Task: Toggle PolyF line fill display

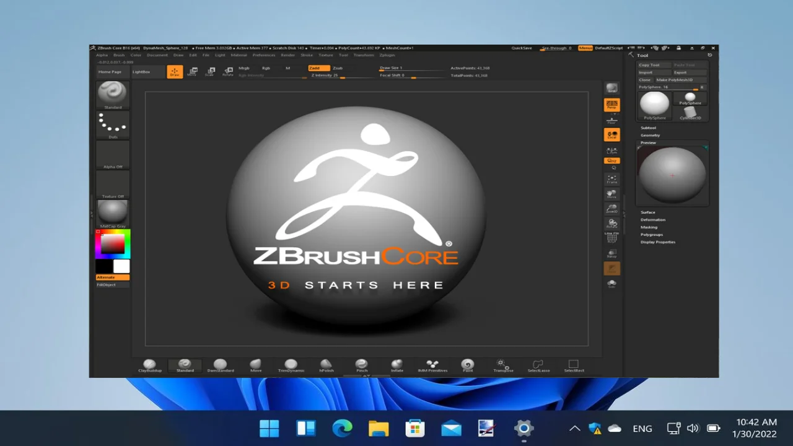Action: (x=612, y=237)
